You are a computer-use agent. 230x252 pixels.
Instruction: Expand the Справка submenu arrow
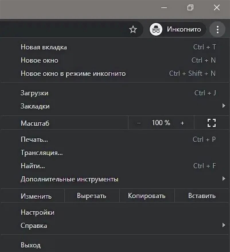pyautogui.click(x=224, y=225)
